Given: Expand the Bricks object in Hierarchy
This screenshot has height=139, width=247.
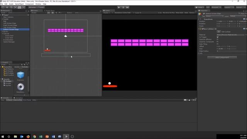Looking at the screenshot, I should (x=2, y=32).
